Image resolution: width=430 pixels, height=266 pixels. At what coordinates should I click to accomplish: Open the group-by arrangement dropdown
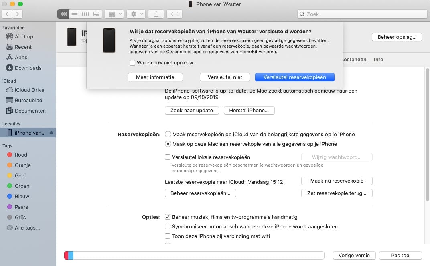(x=115, y=14)
